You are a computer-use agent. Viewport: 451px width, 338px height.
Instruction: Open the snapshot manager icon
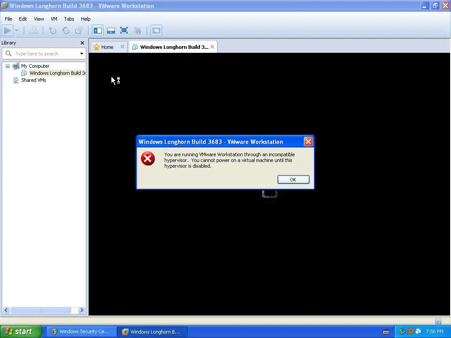pyautogui.click(x=79, y=30)
